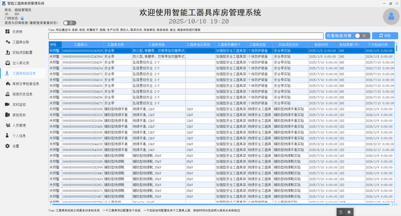The image size is (401, 216).
Task: Click the refresh arrows icon in 刷新
Action: click(381, 35)
